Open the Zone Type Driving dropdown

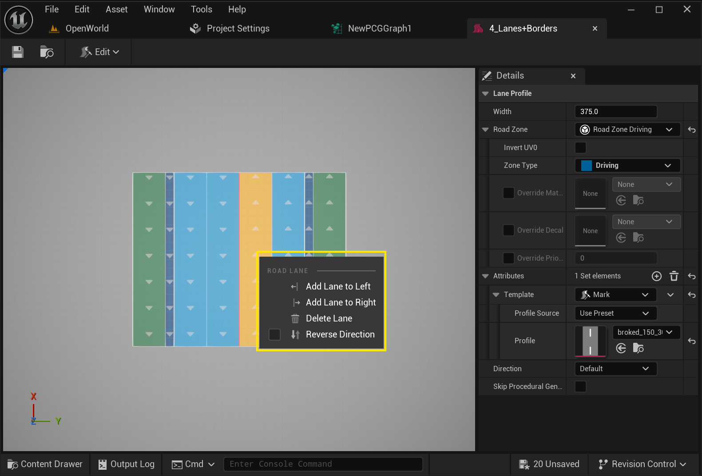(627, 165)
